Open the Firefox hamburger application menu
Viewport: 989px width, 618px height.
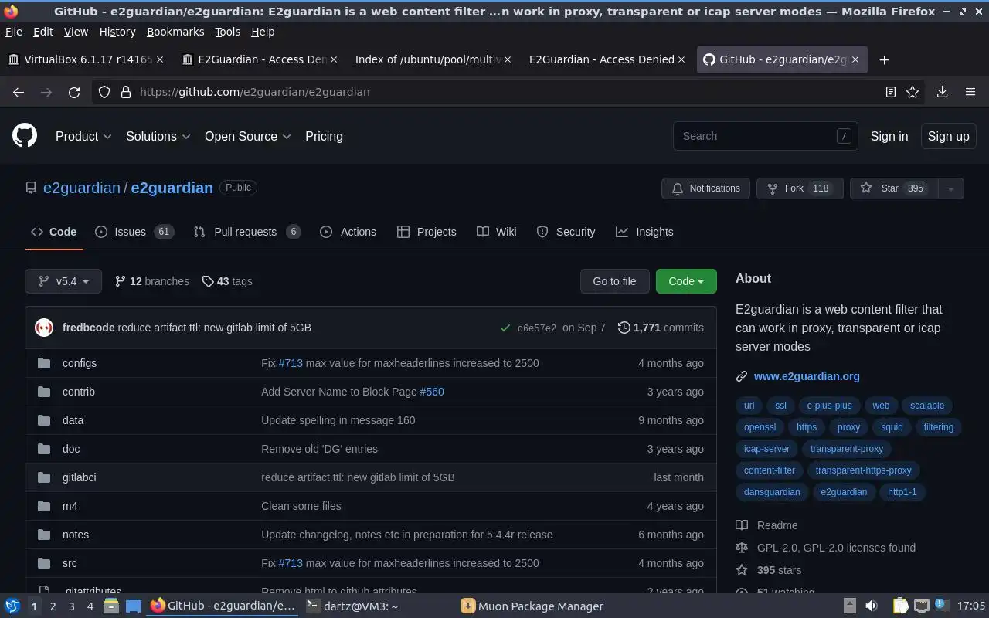coord(970,92)
